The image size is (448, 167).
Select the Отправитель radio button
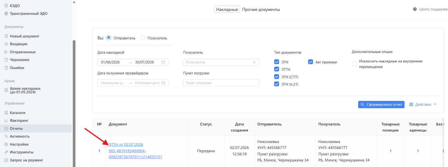click(x=109, y=38)
